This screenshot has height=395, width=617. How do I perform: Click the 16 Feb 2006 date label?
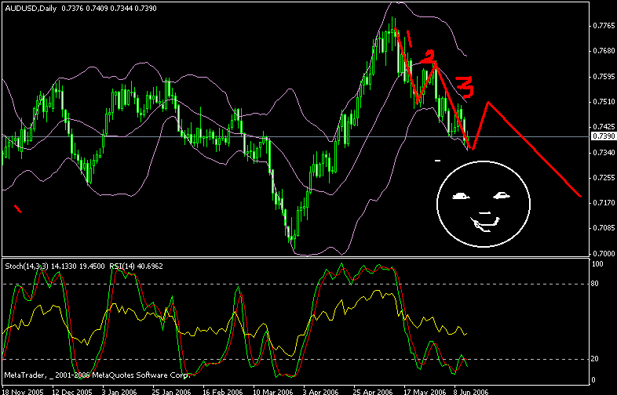[222, 391]
